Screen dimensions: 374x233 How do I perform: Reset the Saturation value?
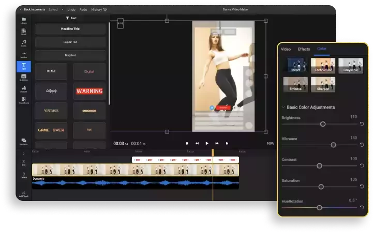[x=362, y=187]
